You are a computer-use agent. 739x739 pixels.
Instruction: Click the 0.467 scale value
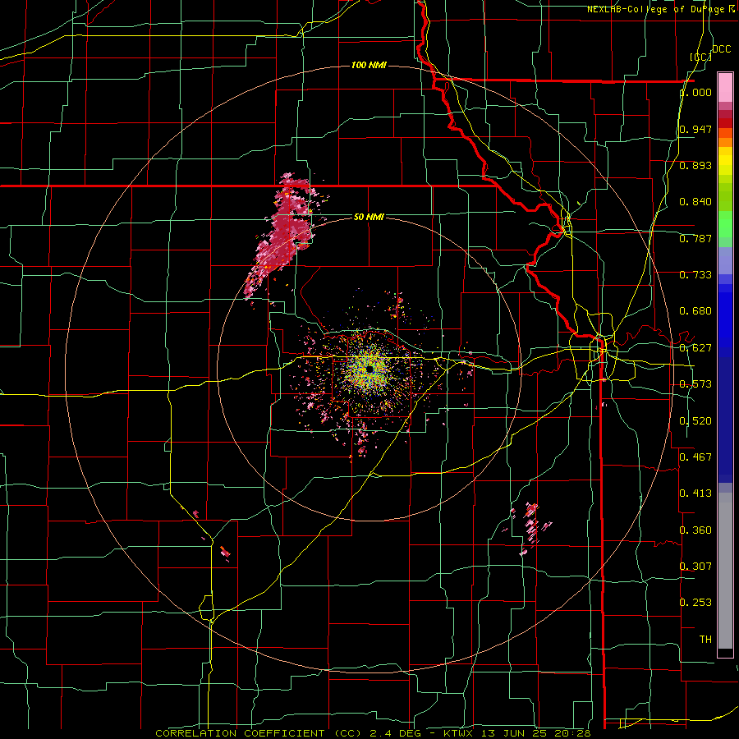[695, 457]
